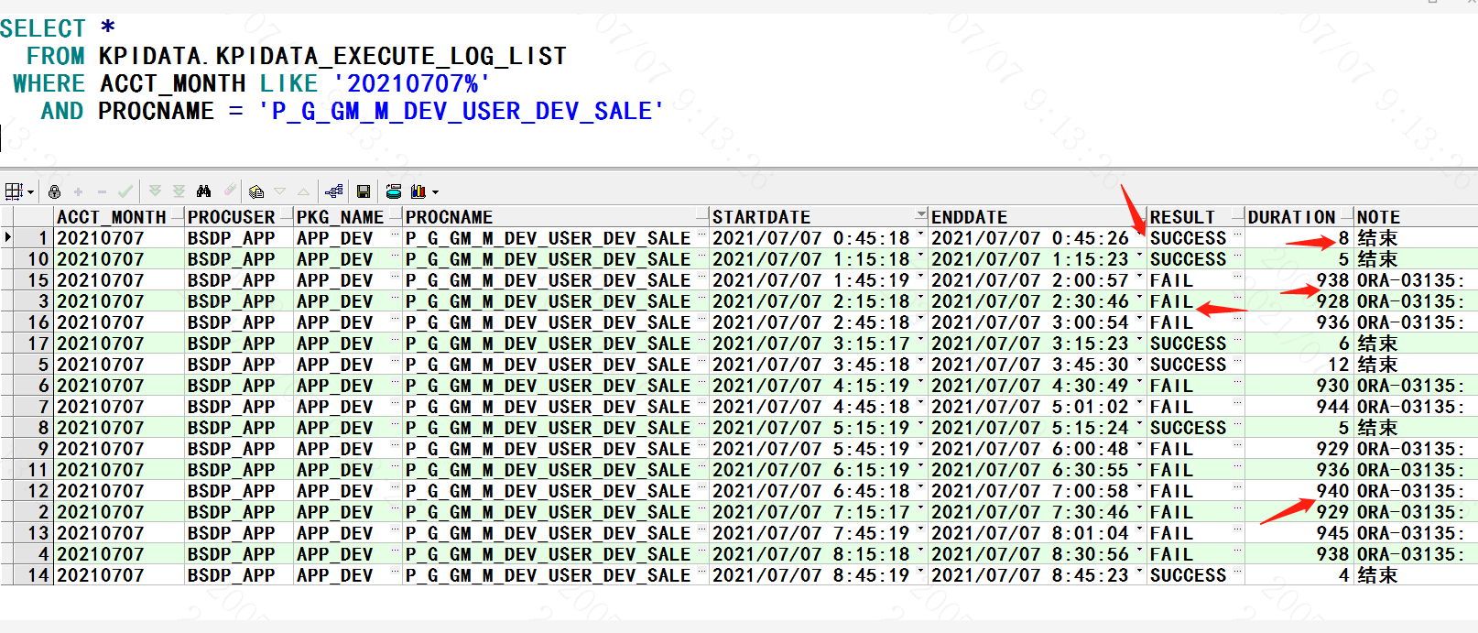
Task: Select the STARTDATE column header
Action: click(819, 217)
